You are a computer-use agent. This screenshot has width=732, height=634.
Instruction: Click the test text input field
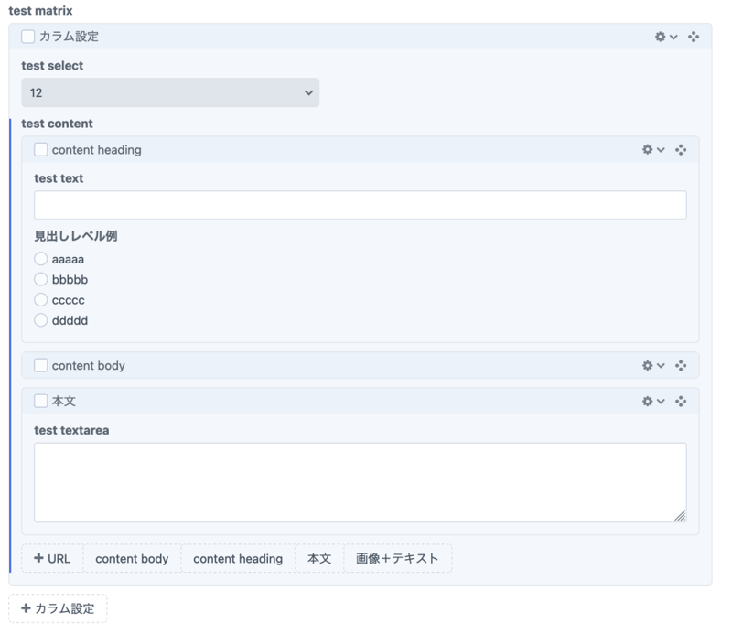click(x=360, y=205)
